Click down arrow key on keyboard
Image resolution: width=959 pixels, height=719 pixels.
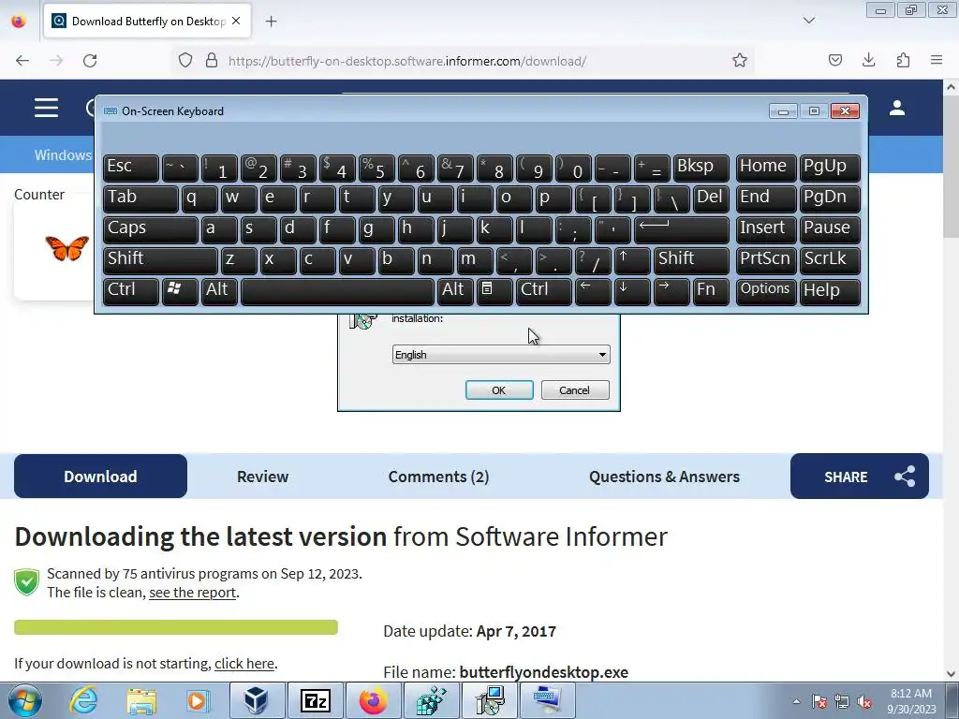tap(632, 290)
